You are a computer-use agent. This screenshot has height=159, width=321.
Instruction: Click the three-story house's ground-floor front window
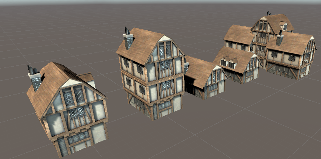point(165,105)
